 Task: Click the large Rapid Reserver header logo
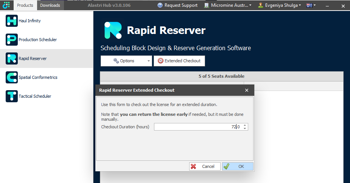pyautogui.click(x=113, y=30)
